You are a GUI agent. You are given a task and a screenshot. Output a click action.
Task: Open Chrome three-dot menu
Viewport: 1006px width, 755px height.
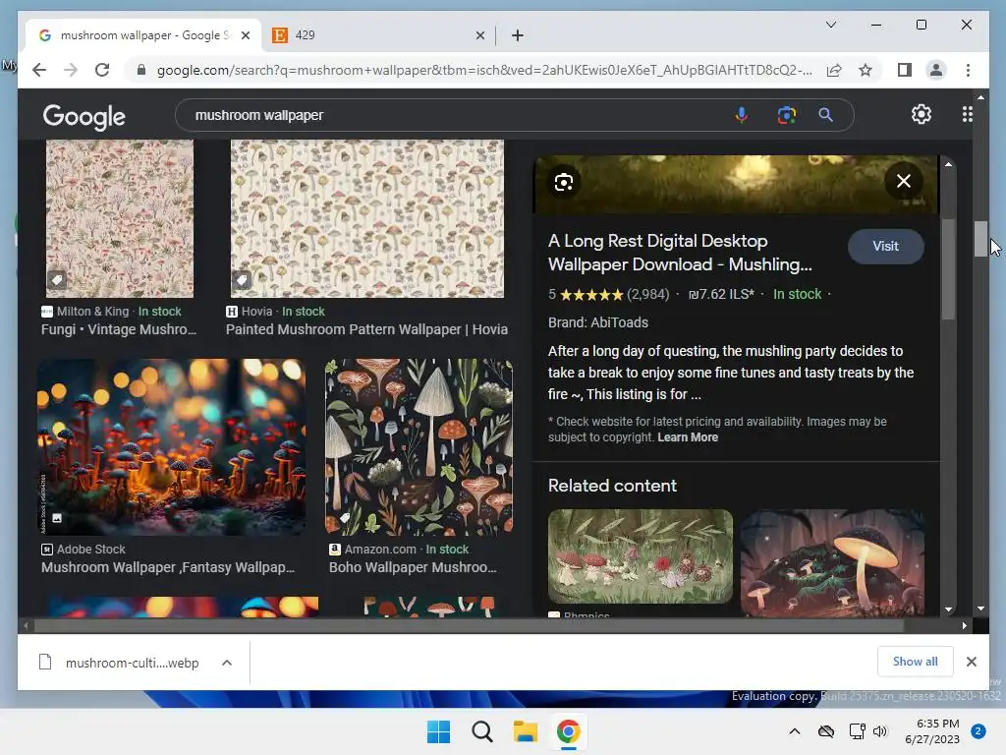point(968,70)
